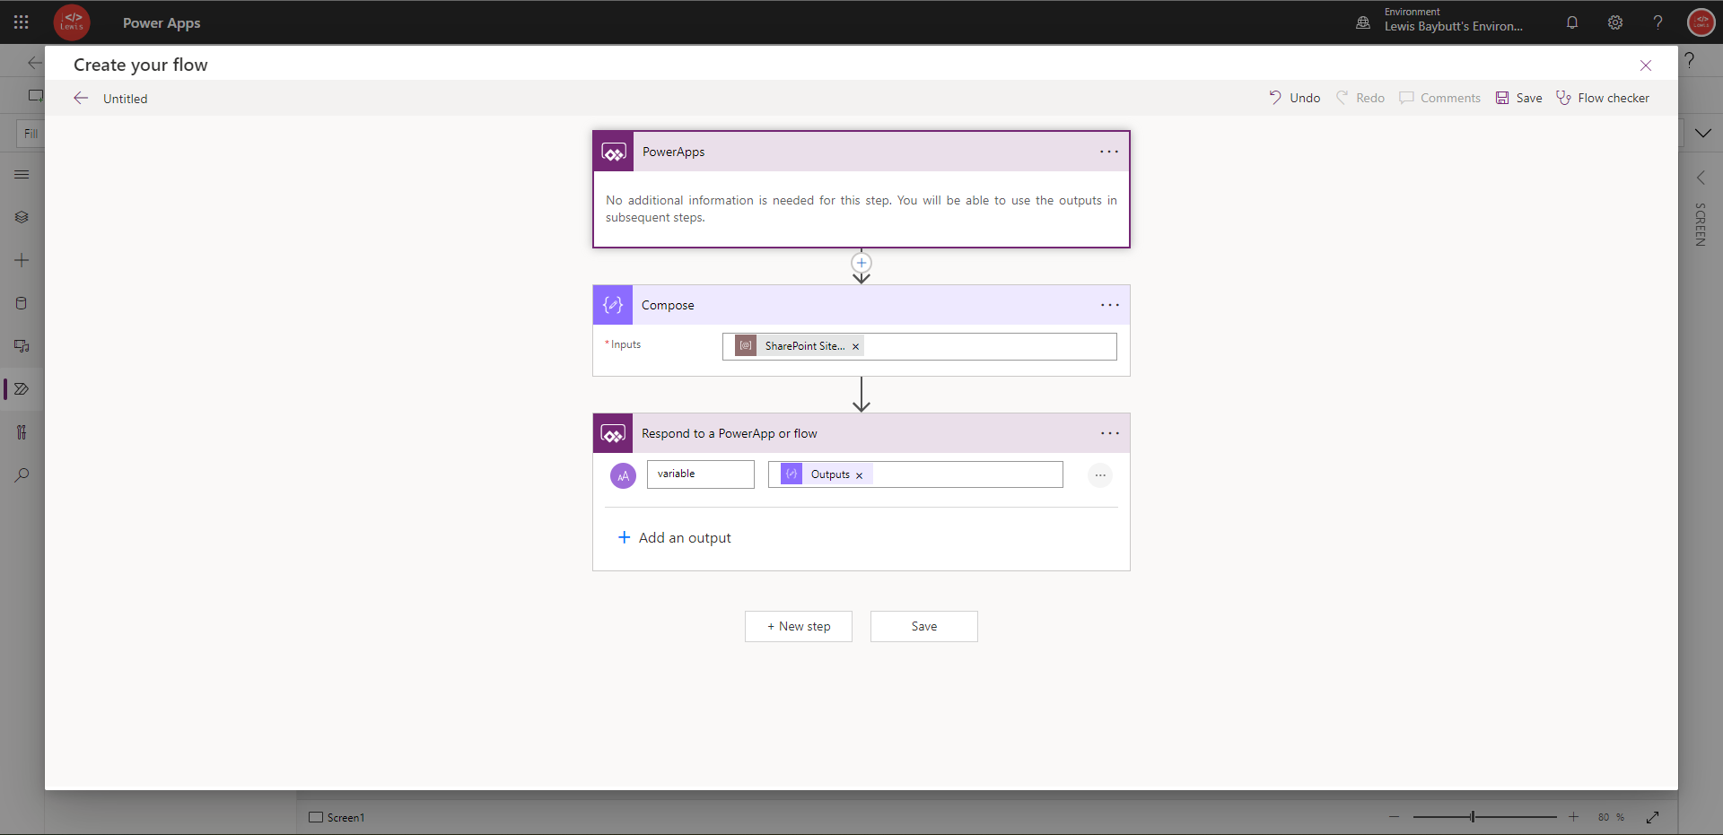
Task: Open variable output row ellipsis menu
Action: [x=1100, y=475]
